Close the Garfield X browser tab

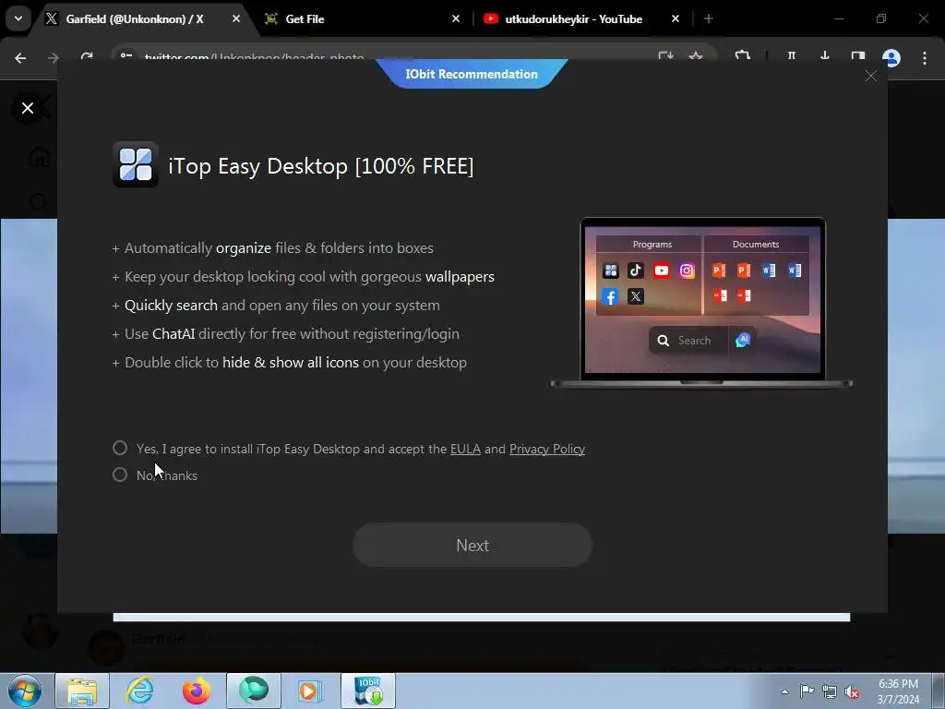click(236, 18)
